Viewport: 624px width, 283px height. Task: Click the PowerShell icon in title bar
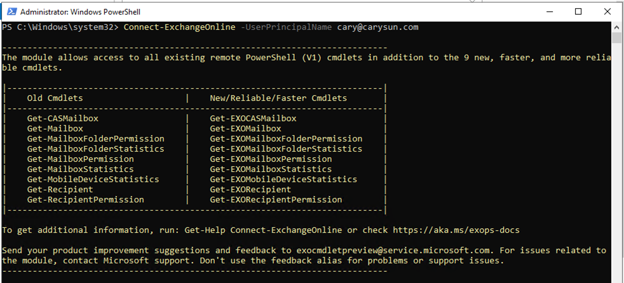click(11, 12)
